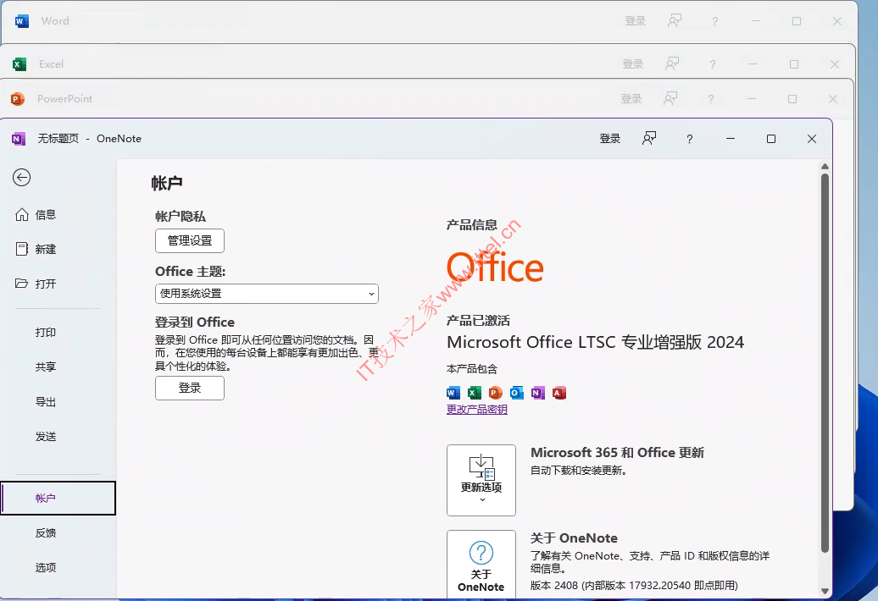Image resolution: width=878 pixels, height=601 pixels.
Task: Expand the Office 主题 dropdown
Action: pyautogui.click(x=266, y=294)
